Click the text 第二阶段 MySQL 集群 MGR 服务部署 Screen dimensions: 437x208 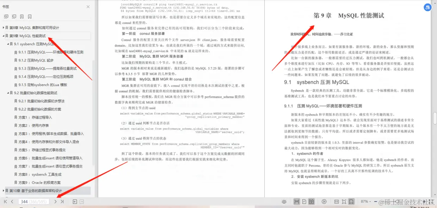coord(152,56)
